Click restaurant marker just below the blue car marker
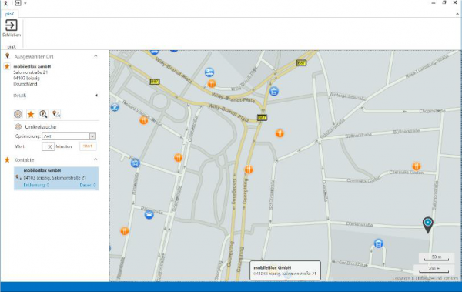 212,84
